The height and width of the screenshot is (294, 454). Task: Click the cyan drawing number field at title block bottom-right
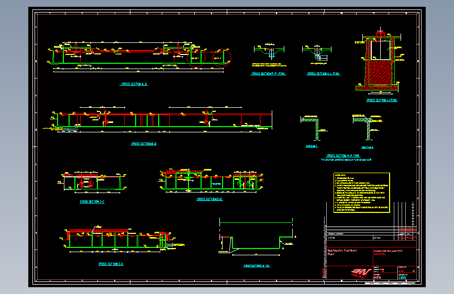pyautogui.click(x=403, y=277)
